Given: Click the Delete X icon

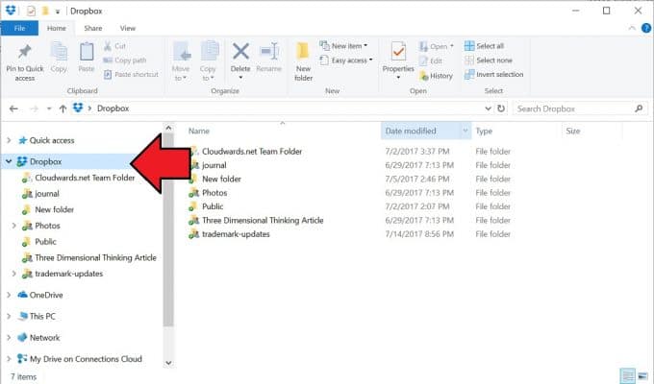Looking at the screenshot, I should coord(240,52).
